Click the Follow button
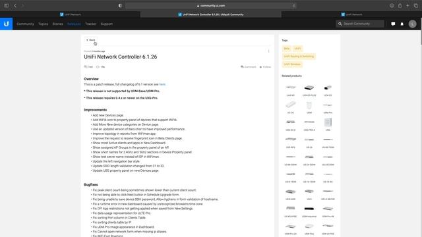The width and height of the screenshot is (422, 237). tap(265, 67)
